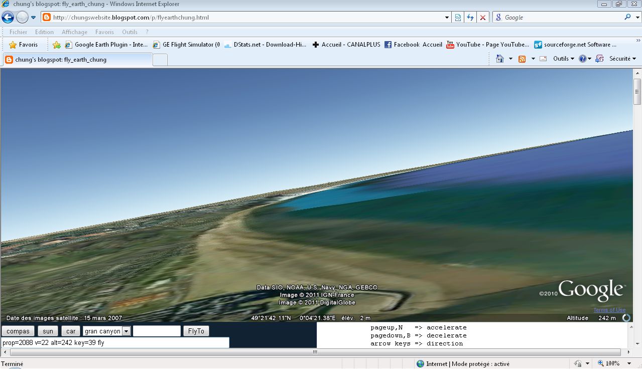
Task: Open Google Earth Plugin favorite link
Action: pyautogui.click(x=106, y=45)
